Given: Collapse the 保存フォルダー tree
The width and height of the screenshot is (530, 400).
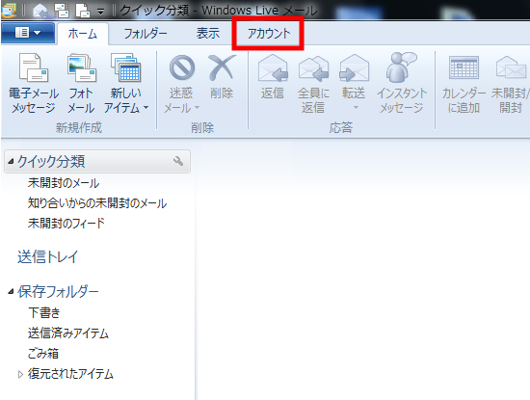Looking at the screenshot, I should 11,291.
